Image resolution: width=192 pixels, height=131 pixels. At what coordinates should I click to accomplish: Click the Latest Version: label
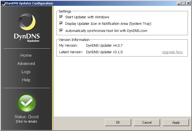point(71,52)
